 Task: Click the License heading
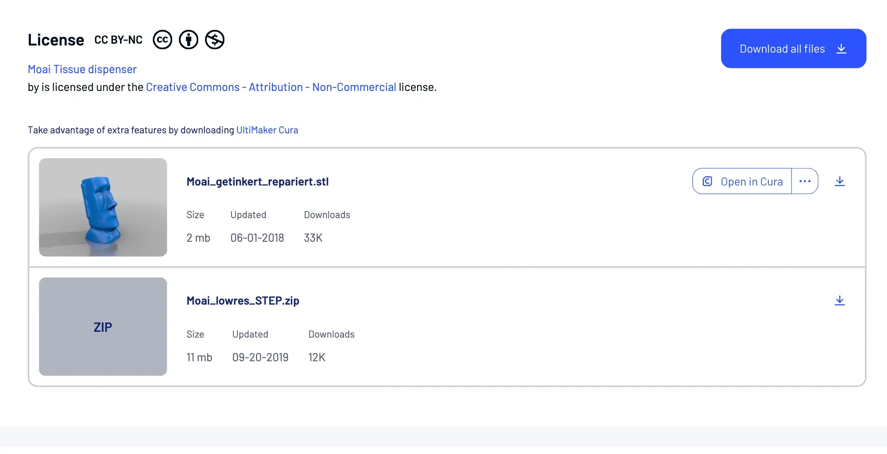pyautogui.click(x=56, y=40)
